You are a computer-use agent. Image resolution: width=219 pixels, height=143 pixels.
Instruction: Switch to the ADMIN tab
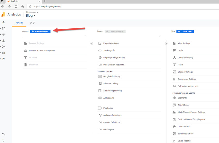(x=19, y=23)
